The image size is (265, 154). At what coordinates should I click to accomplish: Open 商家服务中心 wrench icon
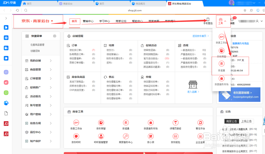click(126, 136)
